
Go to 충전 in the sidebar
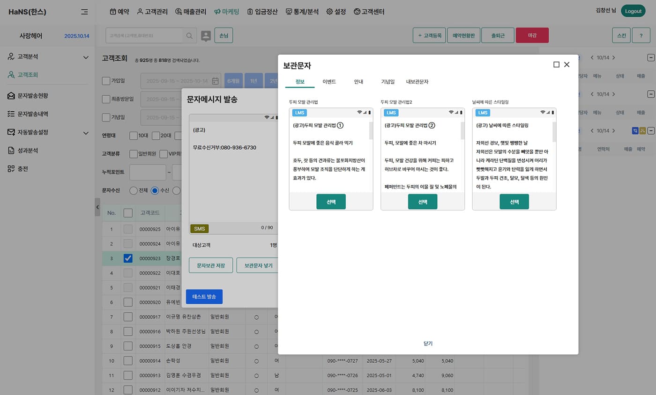pyautogui.click(x=22, y=169)
